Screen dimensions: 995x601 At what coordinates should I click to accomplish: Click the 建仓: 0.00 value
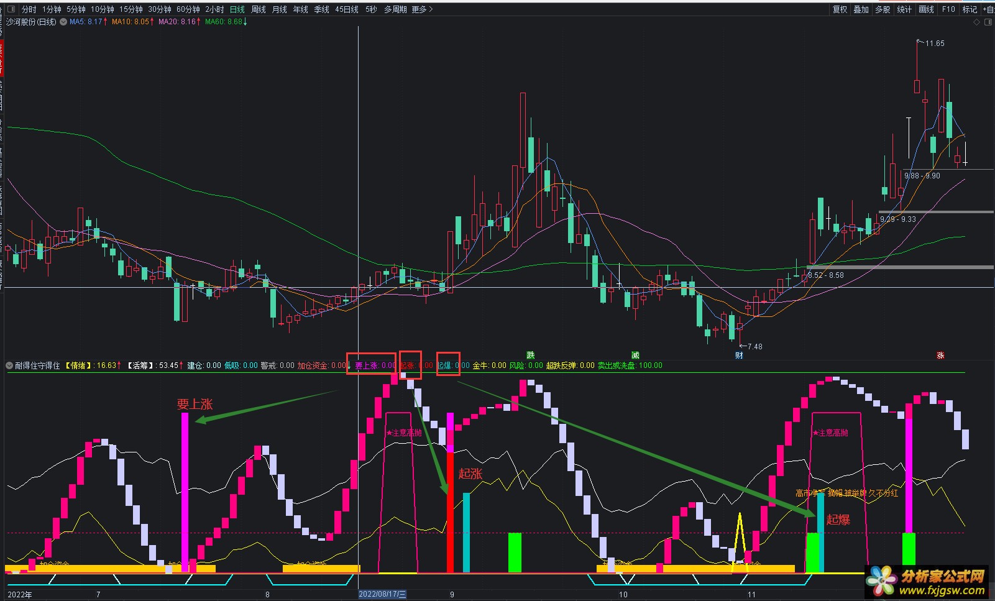coord(204,365)
